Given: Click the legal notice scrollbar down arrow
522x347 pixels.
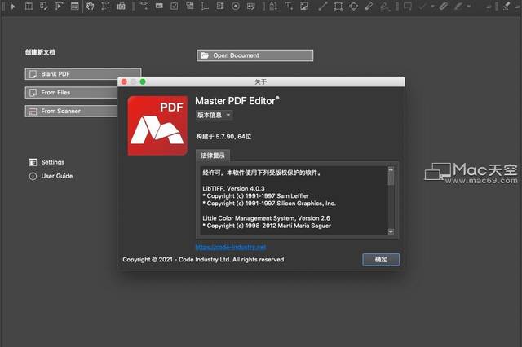Looking at the screenshot, I should (x=391, y=231).
